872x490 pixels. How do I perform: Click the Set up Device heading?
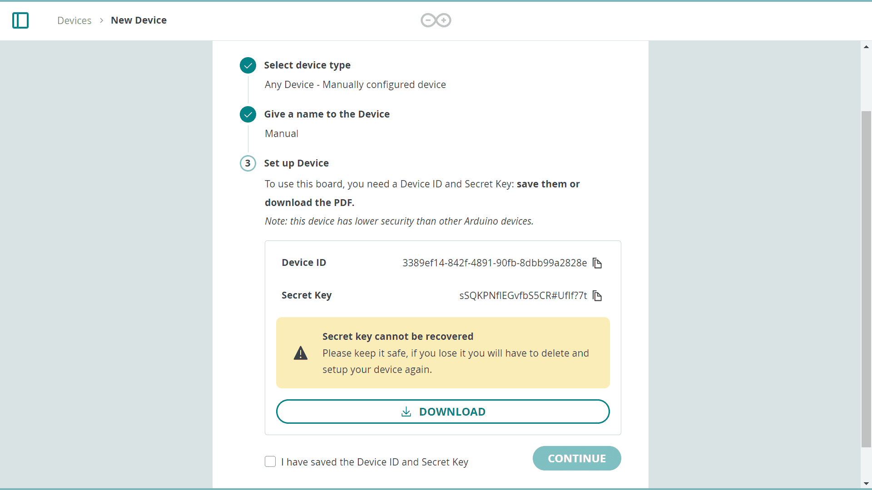point(296,163)
